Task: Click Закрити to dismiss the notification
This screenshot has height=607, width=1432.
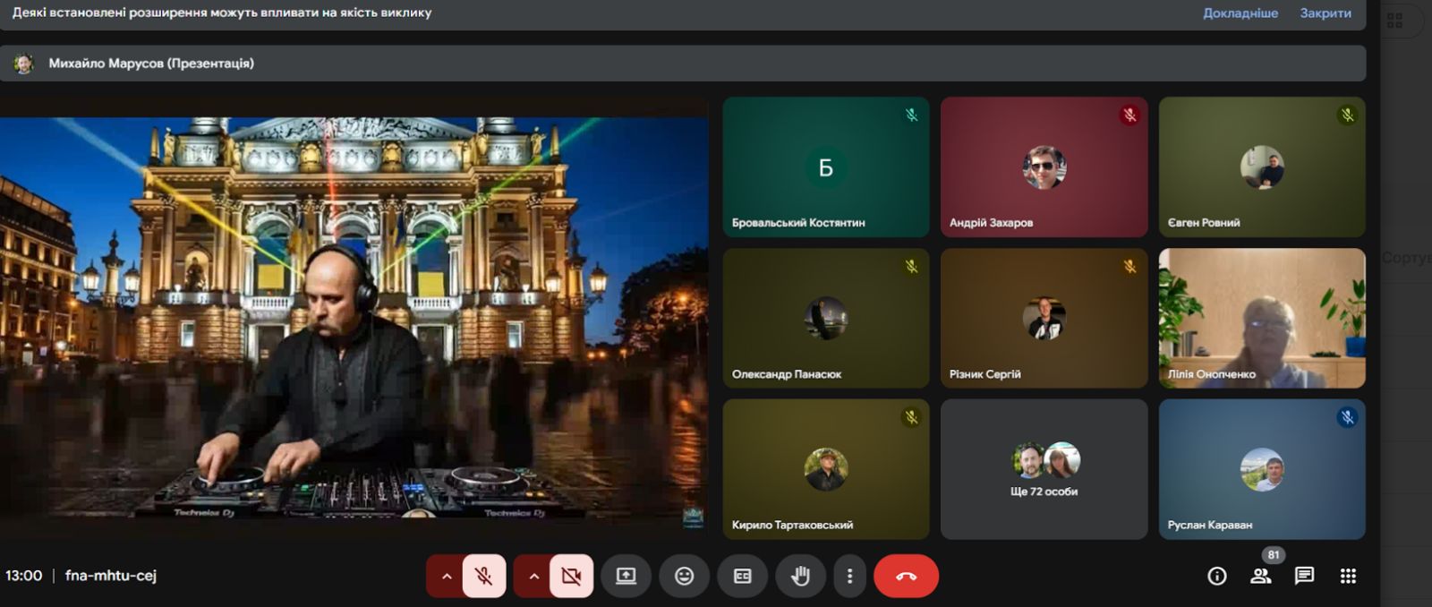Action: pos(1325,13)
